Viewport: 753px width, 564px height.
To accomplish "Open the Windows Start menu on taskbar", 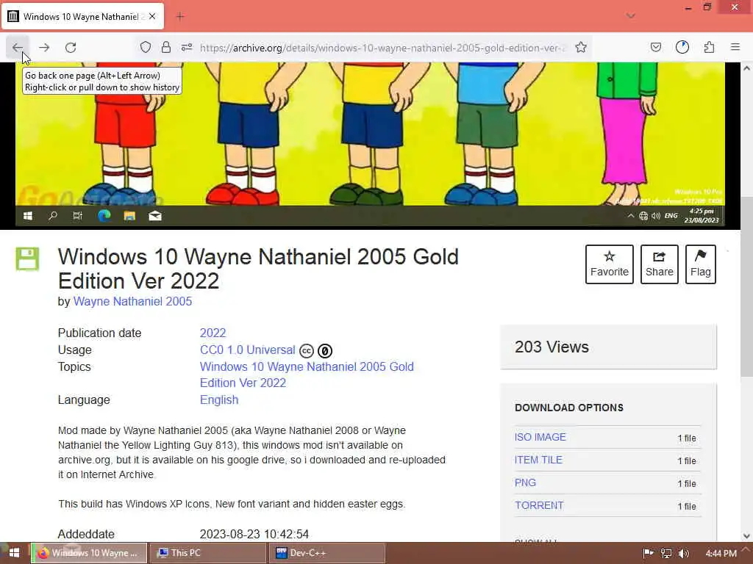I will coord(14,553).
